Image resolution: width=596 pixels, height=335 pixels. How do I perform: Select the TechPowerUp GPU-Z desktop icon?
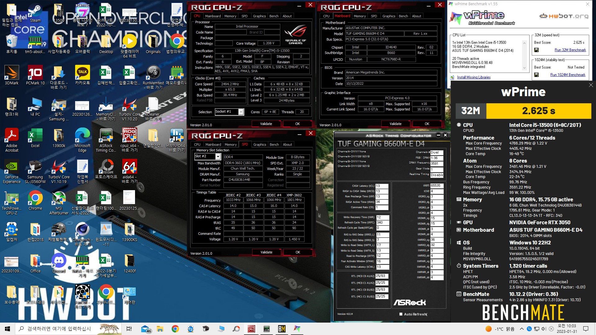pos(11,203)
